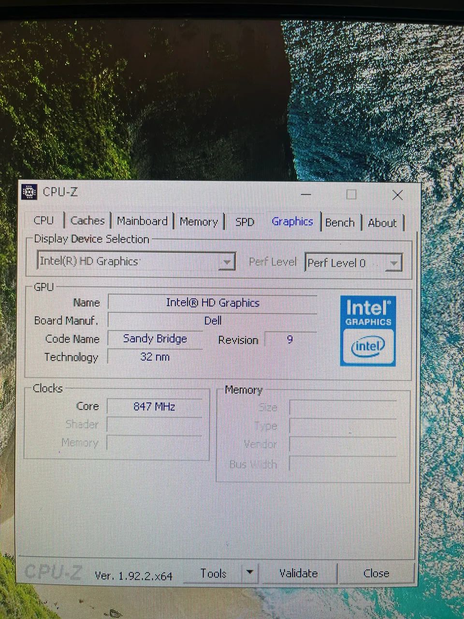This screenshot has width=464, height=619.
Task: Select the Graphics tab
Action: (x=292, y=221)
